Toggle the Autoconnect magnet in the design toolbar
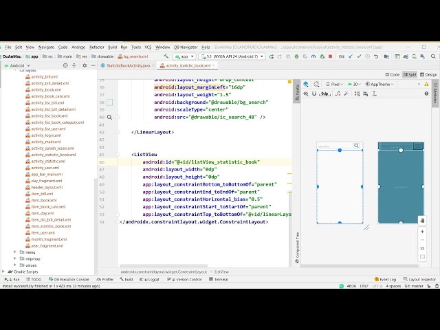This screenshot has height=330, width=440. [314, 93]
